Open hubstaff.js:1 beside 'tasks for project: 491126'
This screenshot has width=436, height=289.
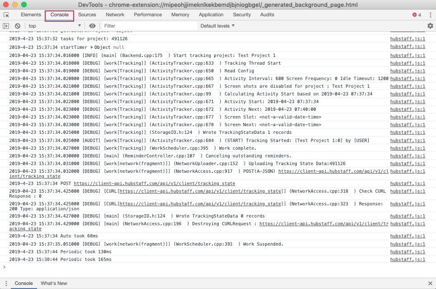(408, 39)
